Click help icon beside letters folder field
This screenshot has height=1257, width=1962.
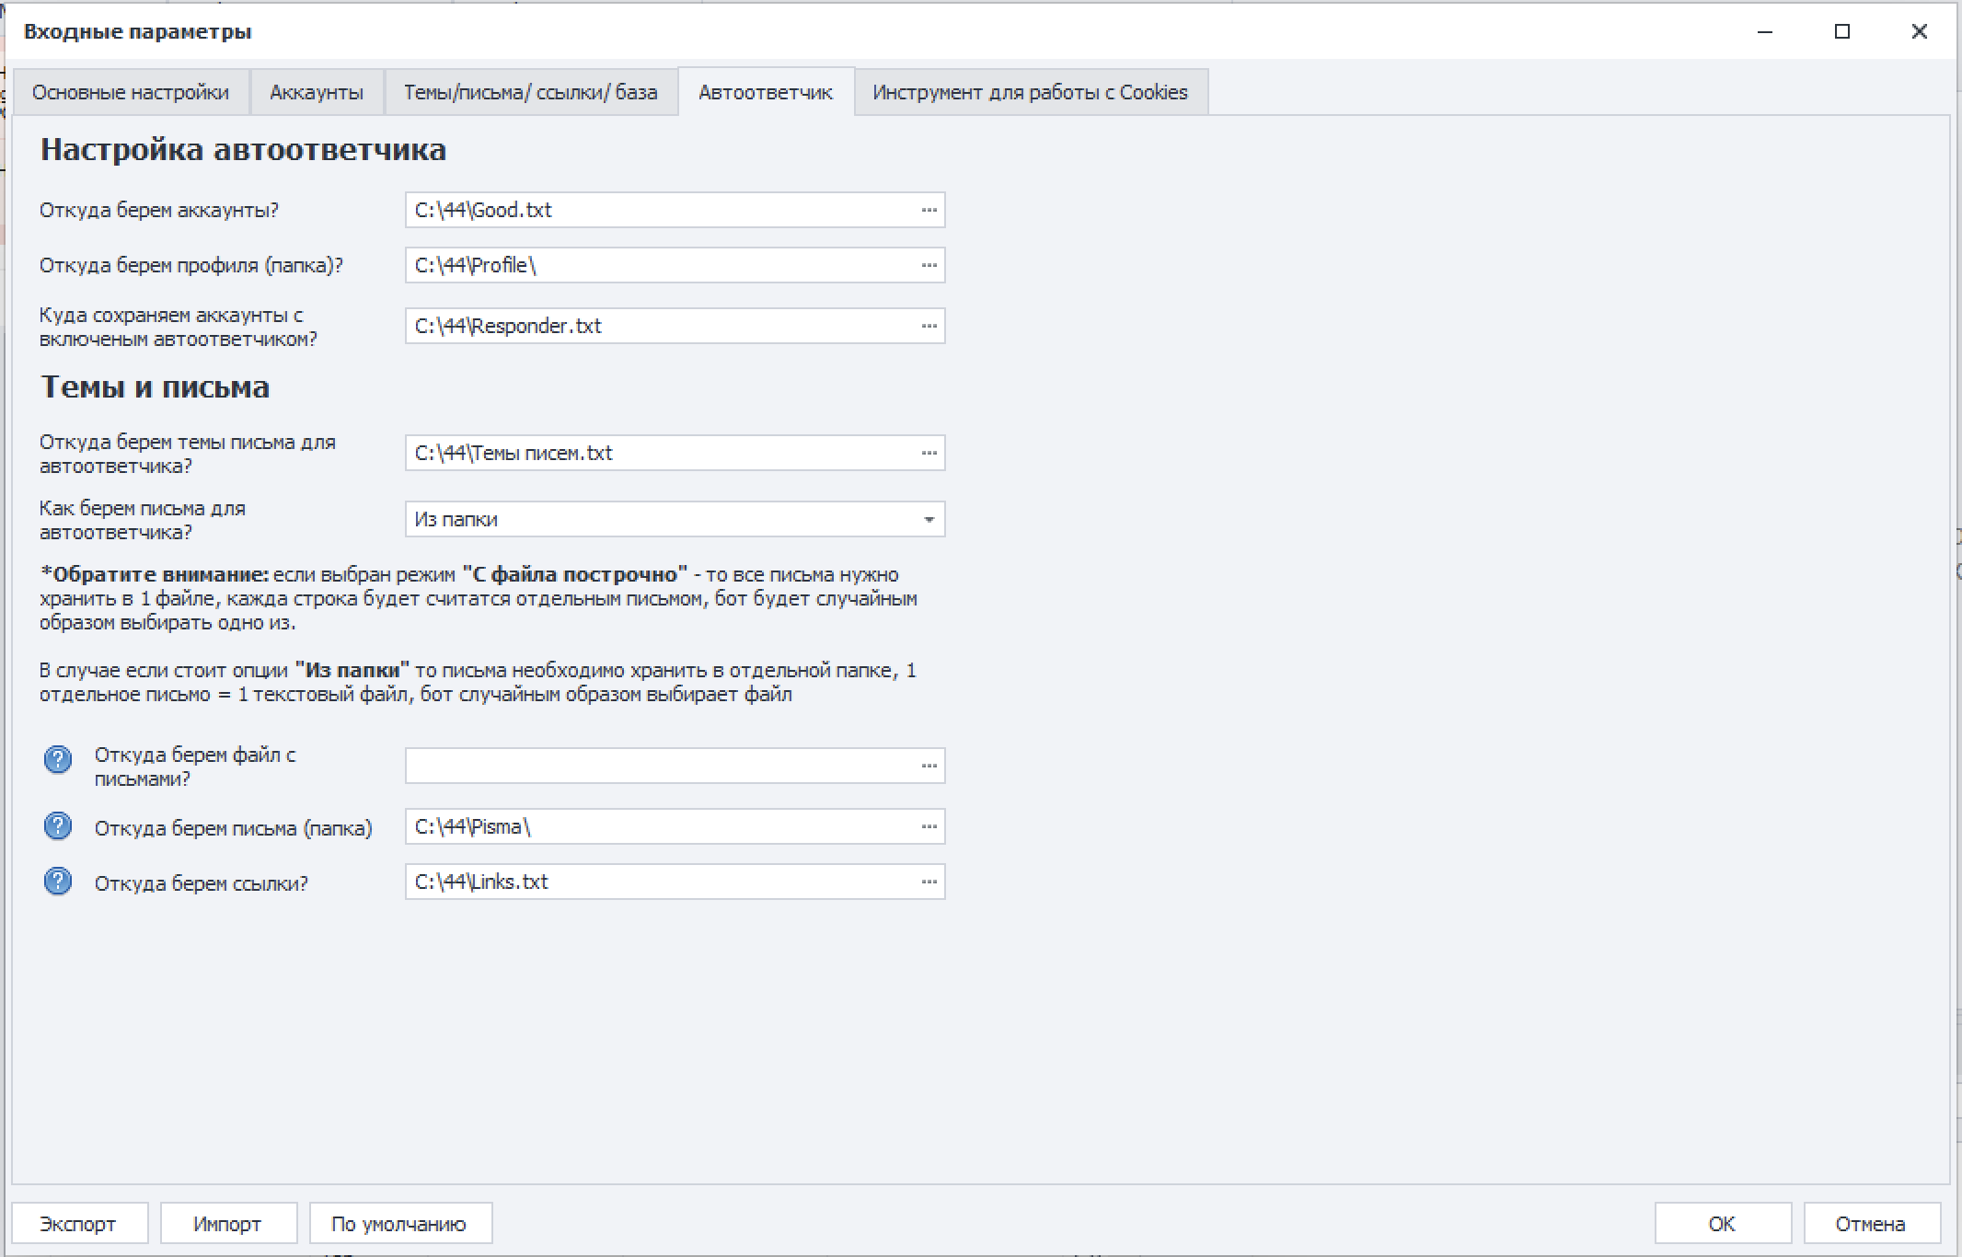pos(58,826)
